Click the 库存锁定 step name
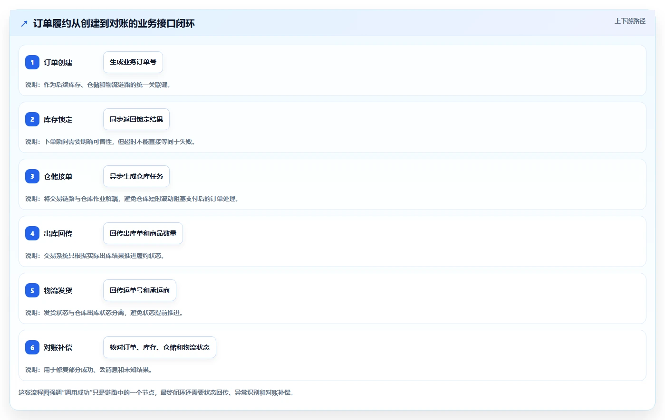The height and width of the screenshot is (420, 665). pyautogui.click(x=58, y=119)
